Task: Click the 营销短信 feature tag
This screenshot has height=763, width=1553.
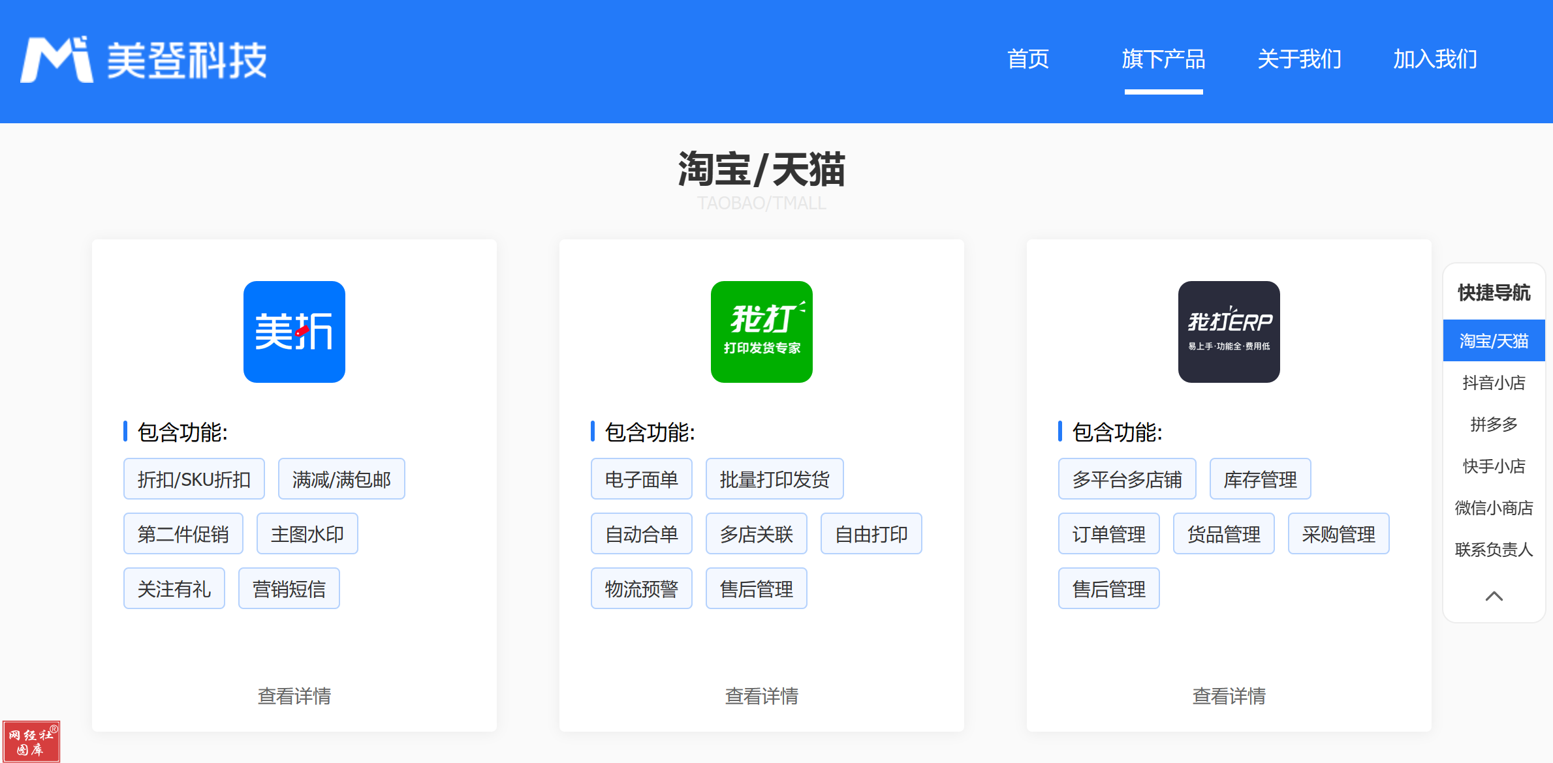Action: [x=289, y=589]
